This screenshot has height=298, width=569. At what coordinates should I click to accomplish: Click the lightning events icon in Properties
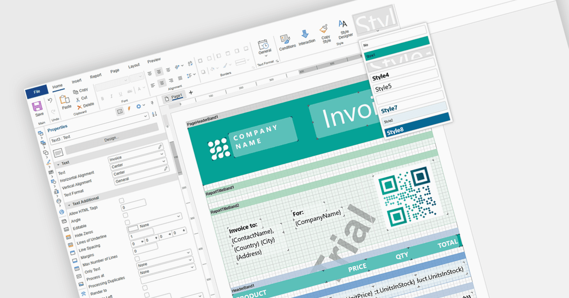[x=129, y=109]
